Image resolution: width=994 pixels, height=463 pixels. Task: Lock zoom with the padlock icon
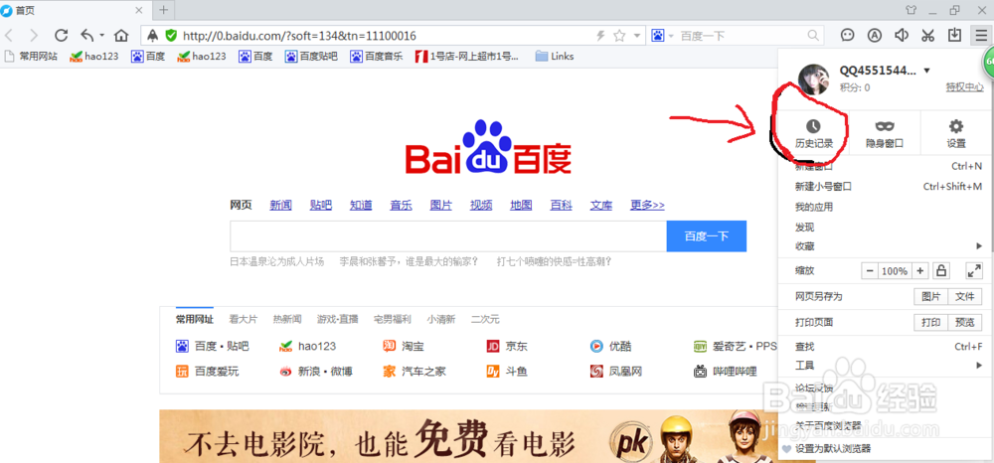click(941, 271)
